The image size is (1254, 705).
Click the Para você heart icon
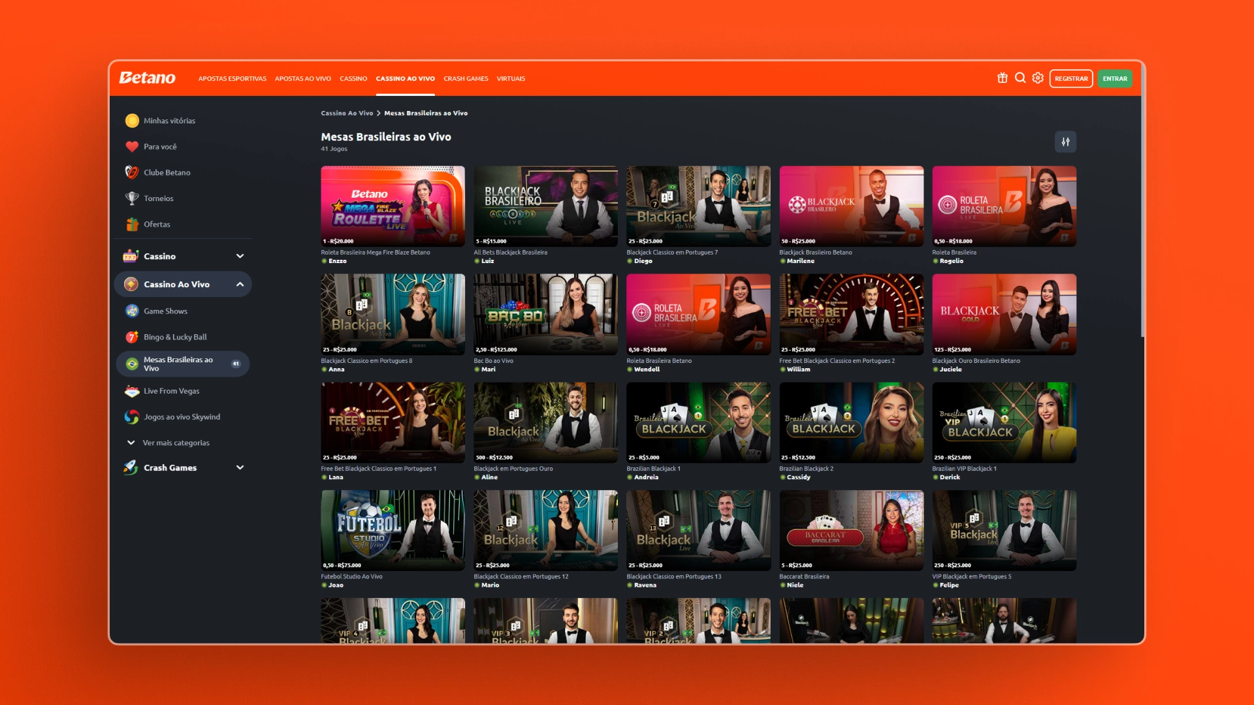(132, 147)
